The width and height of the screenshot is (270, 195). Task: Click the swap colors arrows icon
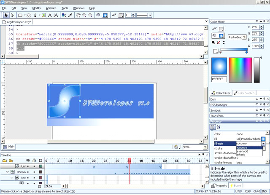(x=224, y=42)
